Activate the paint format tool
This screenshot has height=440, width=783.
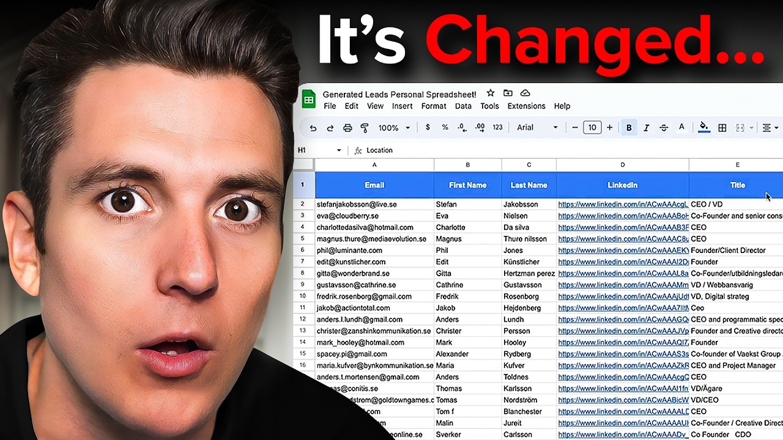tap(365, 128)
